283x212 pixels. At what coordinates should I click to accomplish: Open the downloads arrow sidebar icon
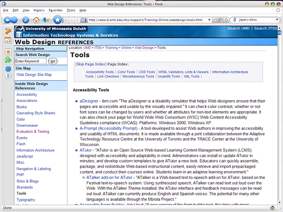pyautogui.click(x=8, y=51)
